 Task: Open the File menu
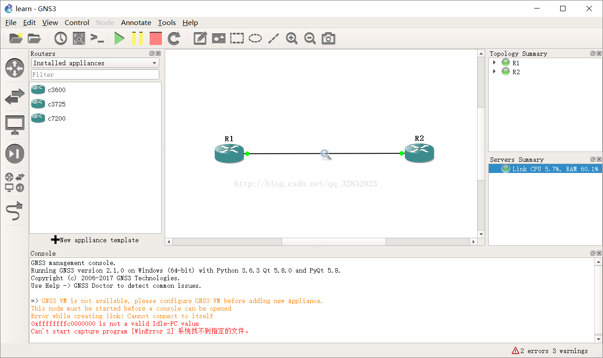point(11,22)
